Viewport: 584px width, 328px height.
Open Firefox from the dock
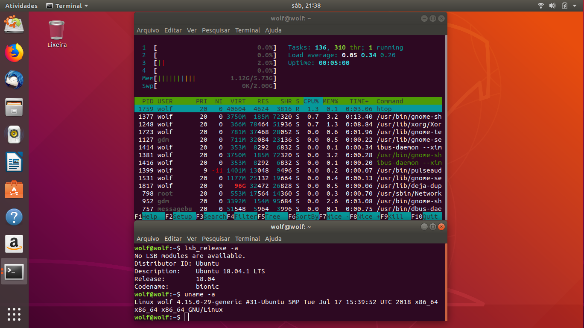pos(14,53)
